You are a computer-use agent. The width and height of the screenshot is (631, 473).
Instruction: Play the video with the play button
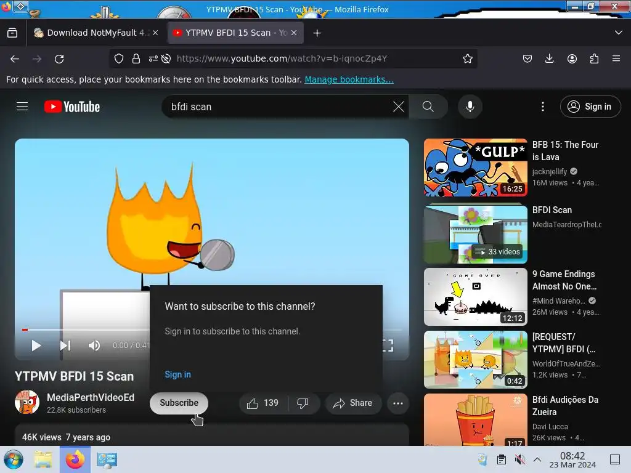[x=36, y=346]
